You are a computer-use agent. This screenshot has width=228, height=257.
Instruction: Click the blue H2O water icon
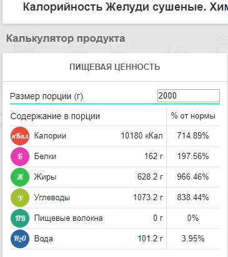[x=20, y=239]
